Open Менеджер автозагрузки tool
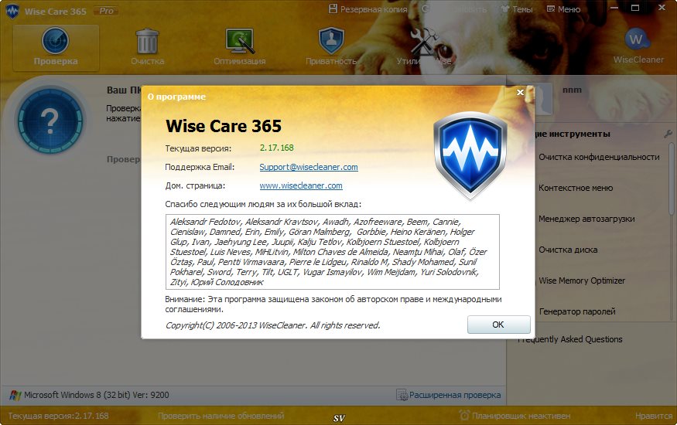 tap(586, 219)
